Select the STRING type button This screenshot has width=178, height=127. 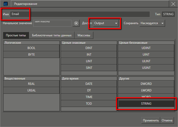coord(146,104)
